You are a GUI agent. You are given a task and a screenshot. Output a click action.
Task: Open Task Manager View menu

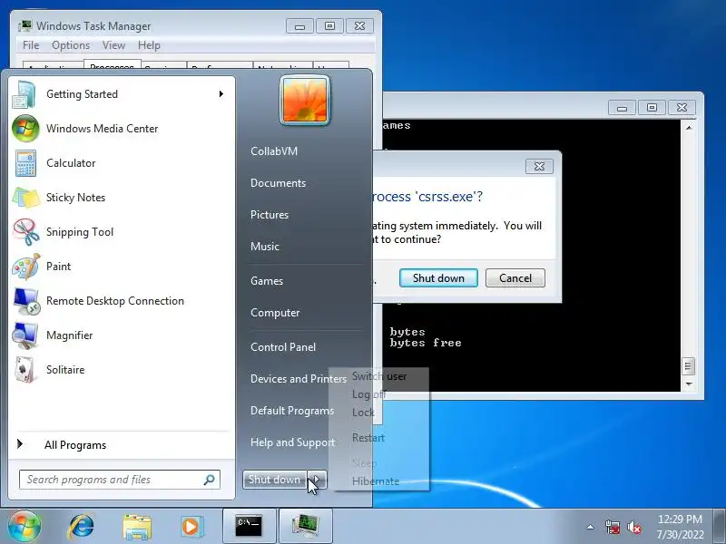click(x=114, y=45)
